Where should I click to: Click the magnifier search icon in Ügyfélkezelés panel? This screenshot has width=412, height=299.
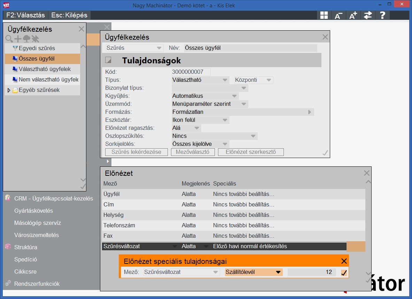[x=9, y=39]
